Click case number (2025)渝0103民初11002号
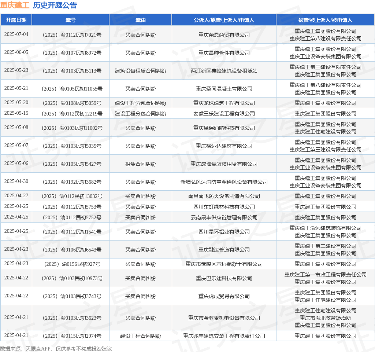The height and width of the screenshot is (352, 375). 72,128
